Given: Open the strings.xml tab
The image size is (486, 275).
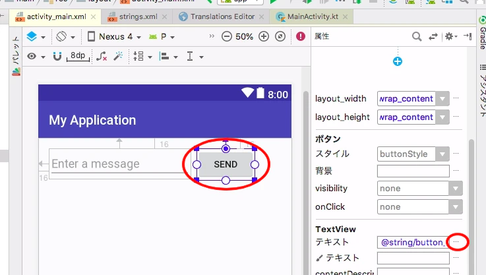Looking at the screenshot, I should [x=138, y=16].
